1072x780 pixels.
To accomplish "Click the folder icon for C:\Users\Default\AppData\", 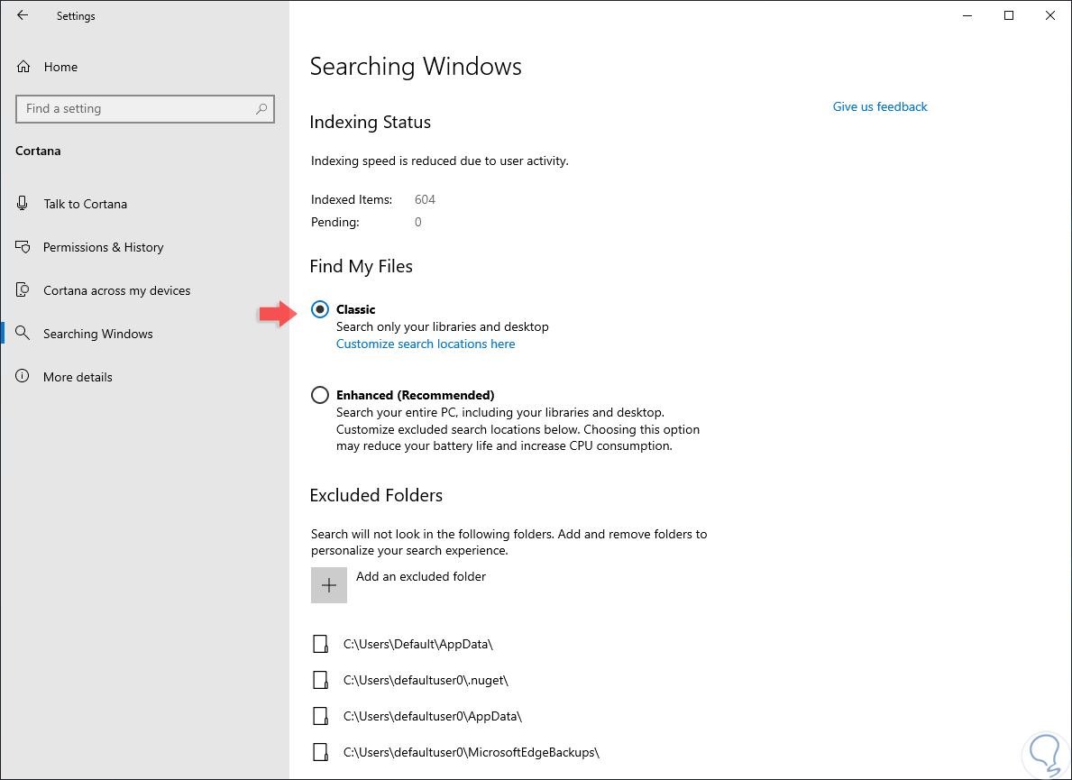I will tap(319, 644).
